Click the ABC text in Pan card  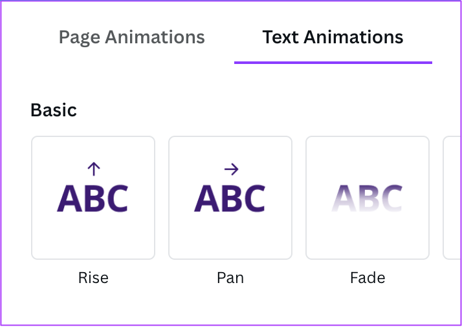point(230,198)
